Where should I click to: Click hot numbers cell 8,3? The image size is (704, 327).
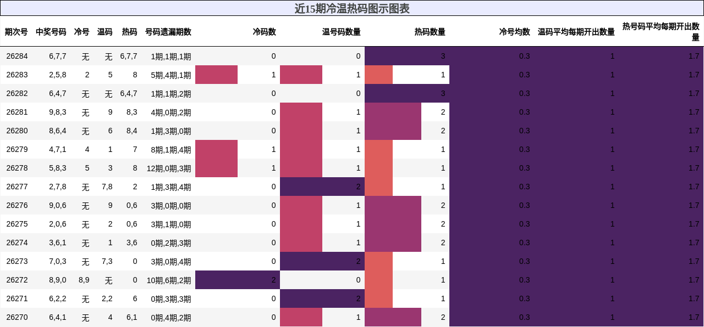coord(132,112)
